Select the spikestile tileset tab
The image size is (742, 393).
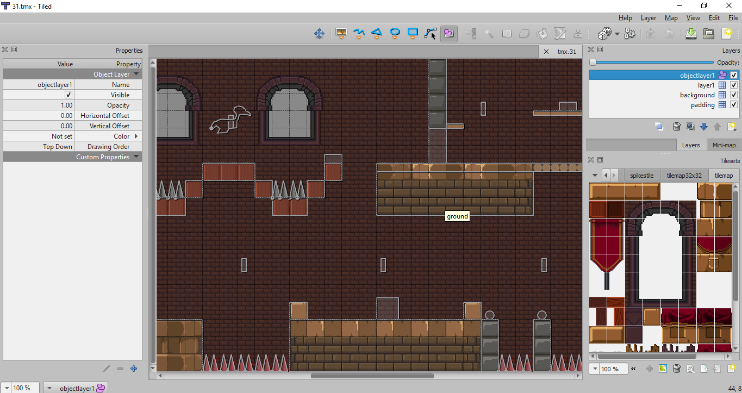pyautogui.click(x=642, y=176)
